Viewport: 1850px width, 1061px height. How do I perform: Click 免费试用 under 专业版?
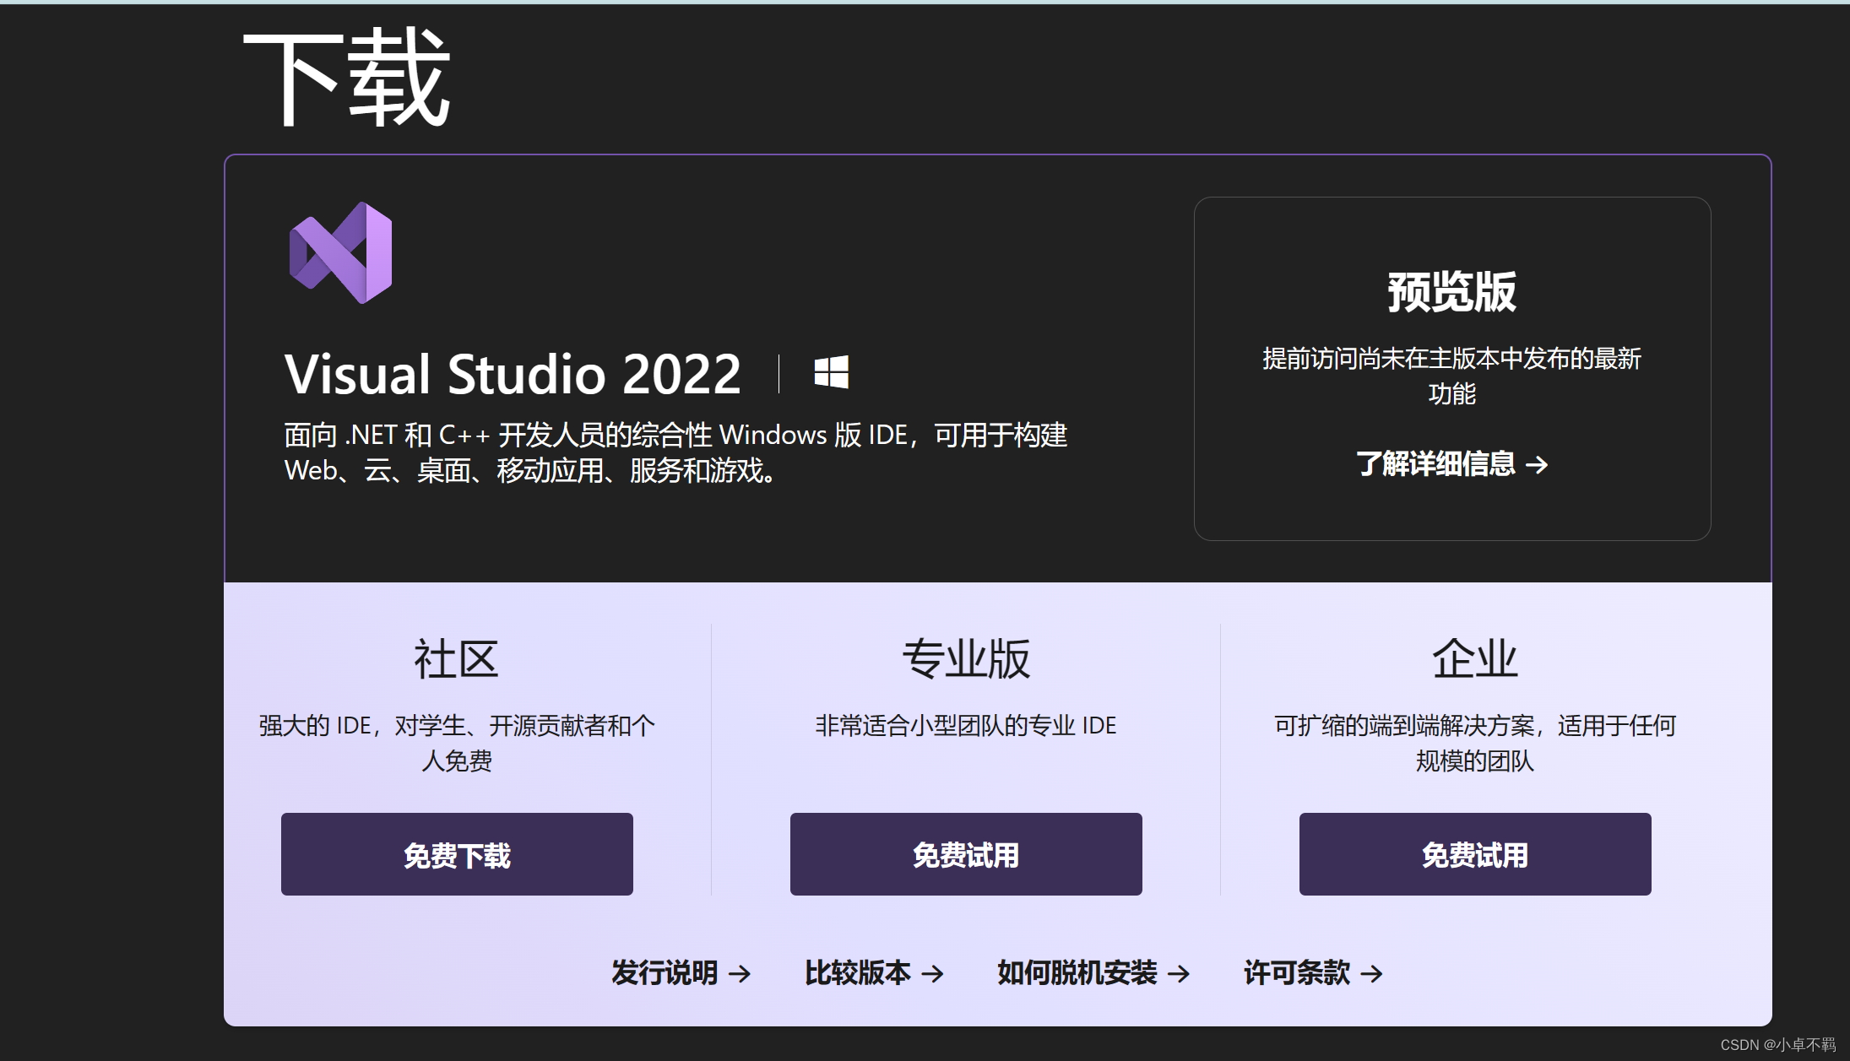[966, 854]
